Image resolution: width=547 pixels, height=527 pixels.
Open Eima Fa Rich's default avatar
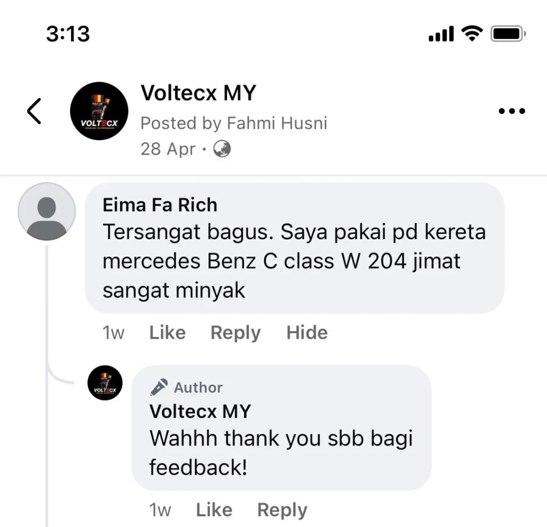47,212
